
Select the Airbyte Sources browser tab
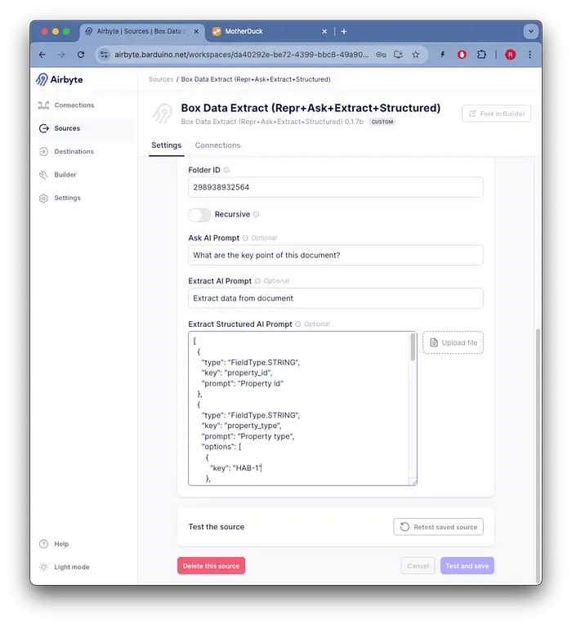(142, 32)
